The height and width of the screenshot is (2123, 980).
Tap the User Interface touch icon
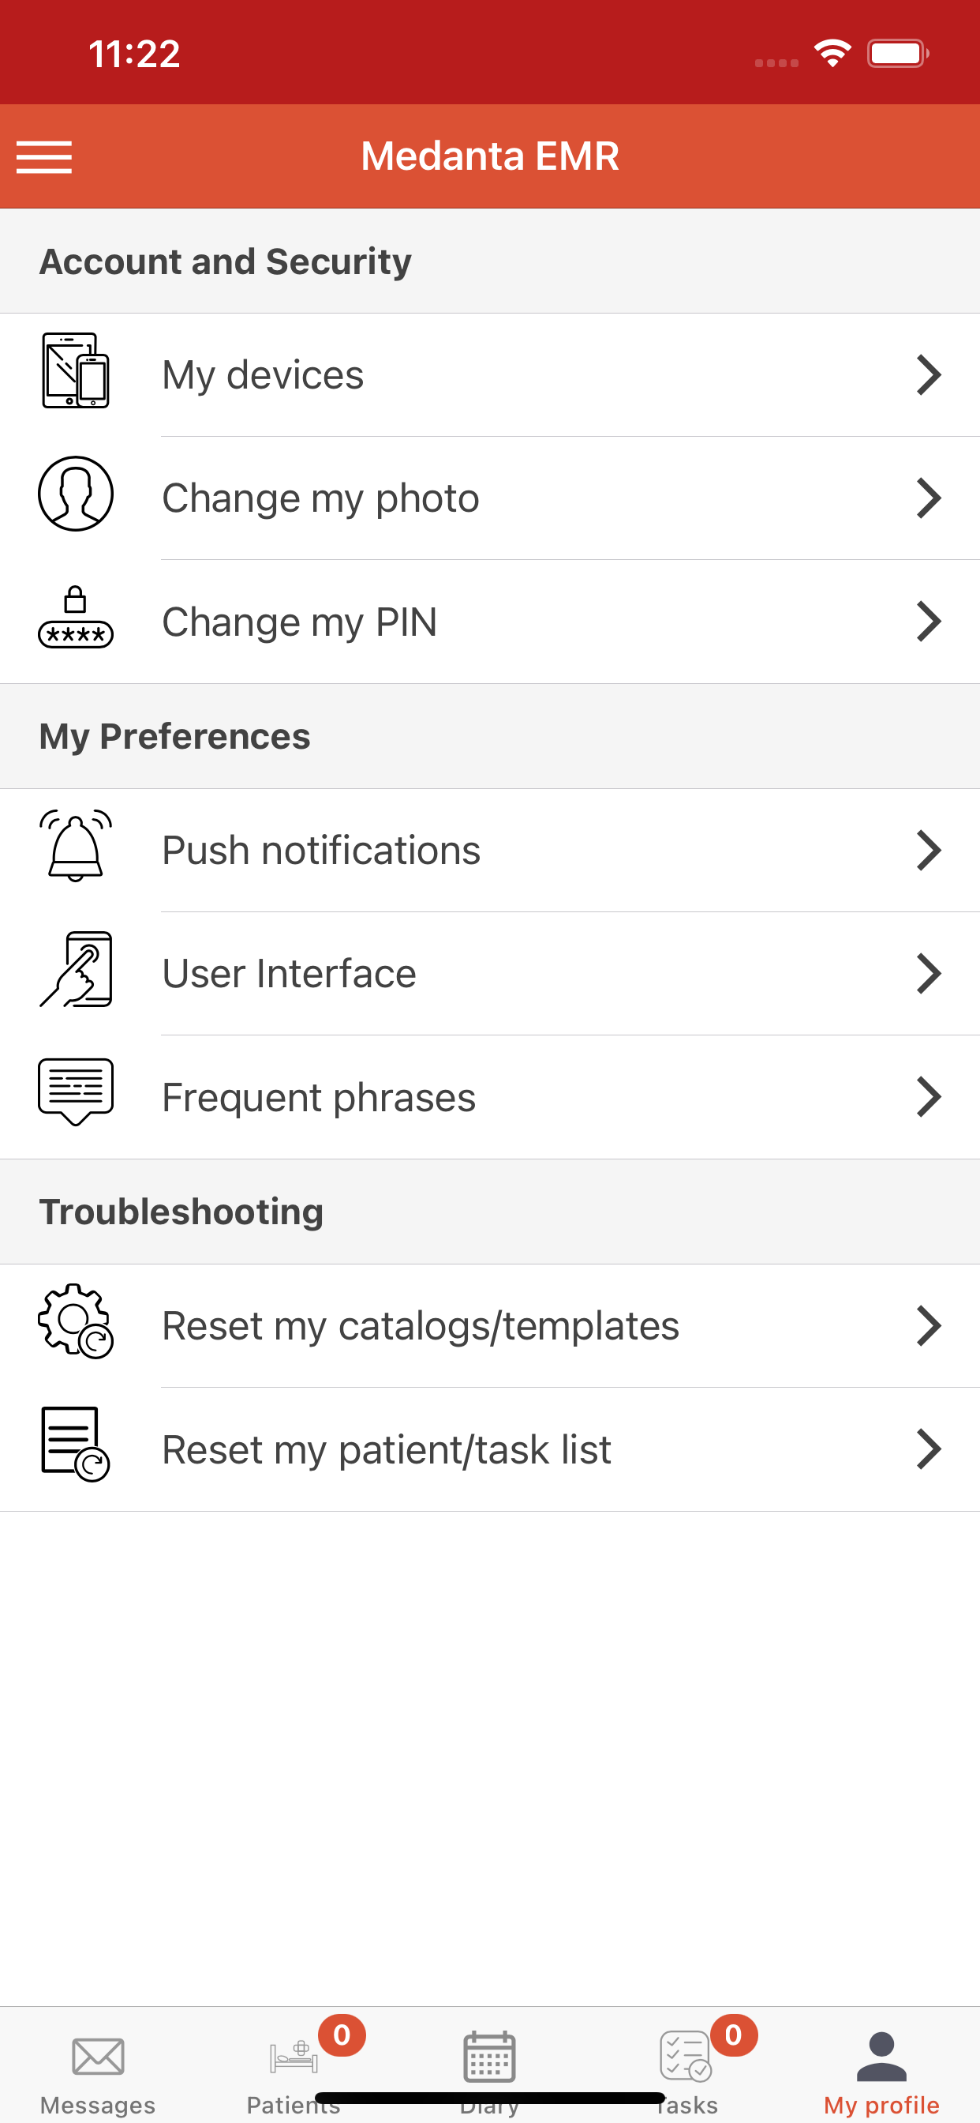tap(76, 969)
